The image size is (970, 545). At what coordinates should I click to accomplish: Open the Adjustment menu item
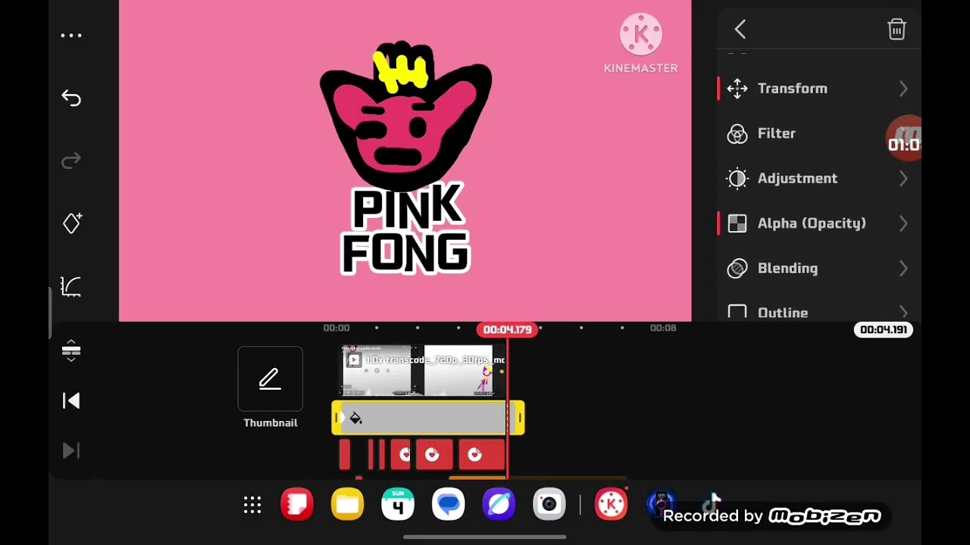(x=818, y=179)
